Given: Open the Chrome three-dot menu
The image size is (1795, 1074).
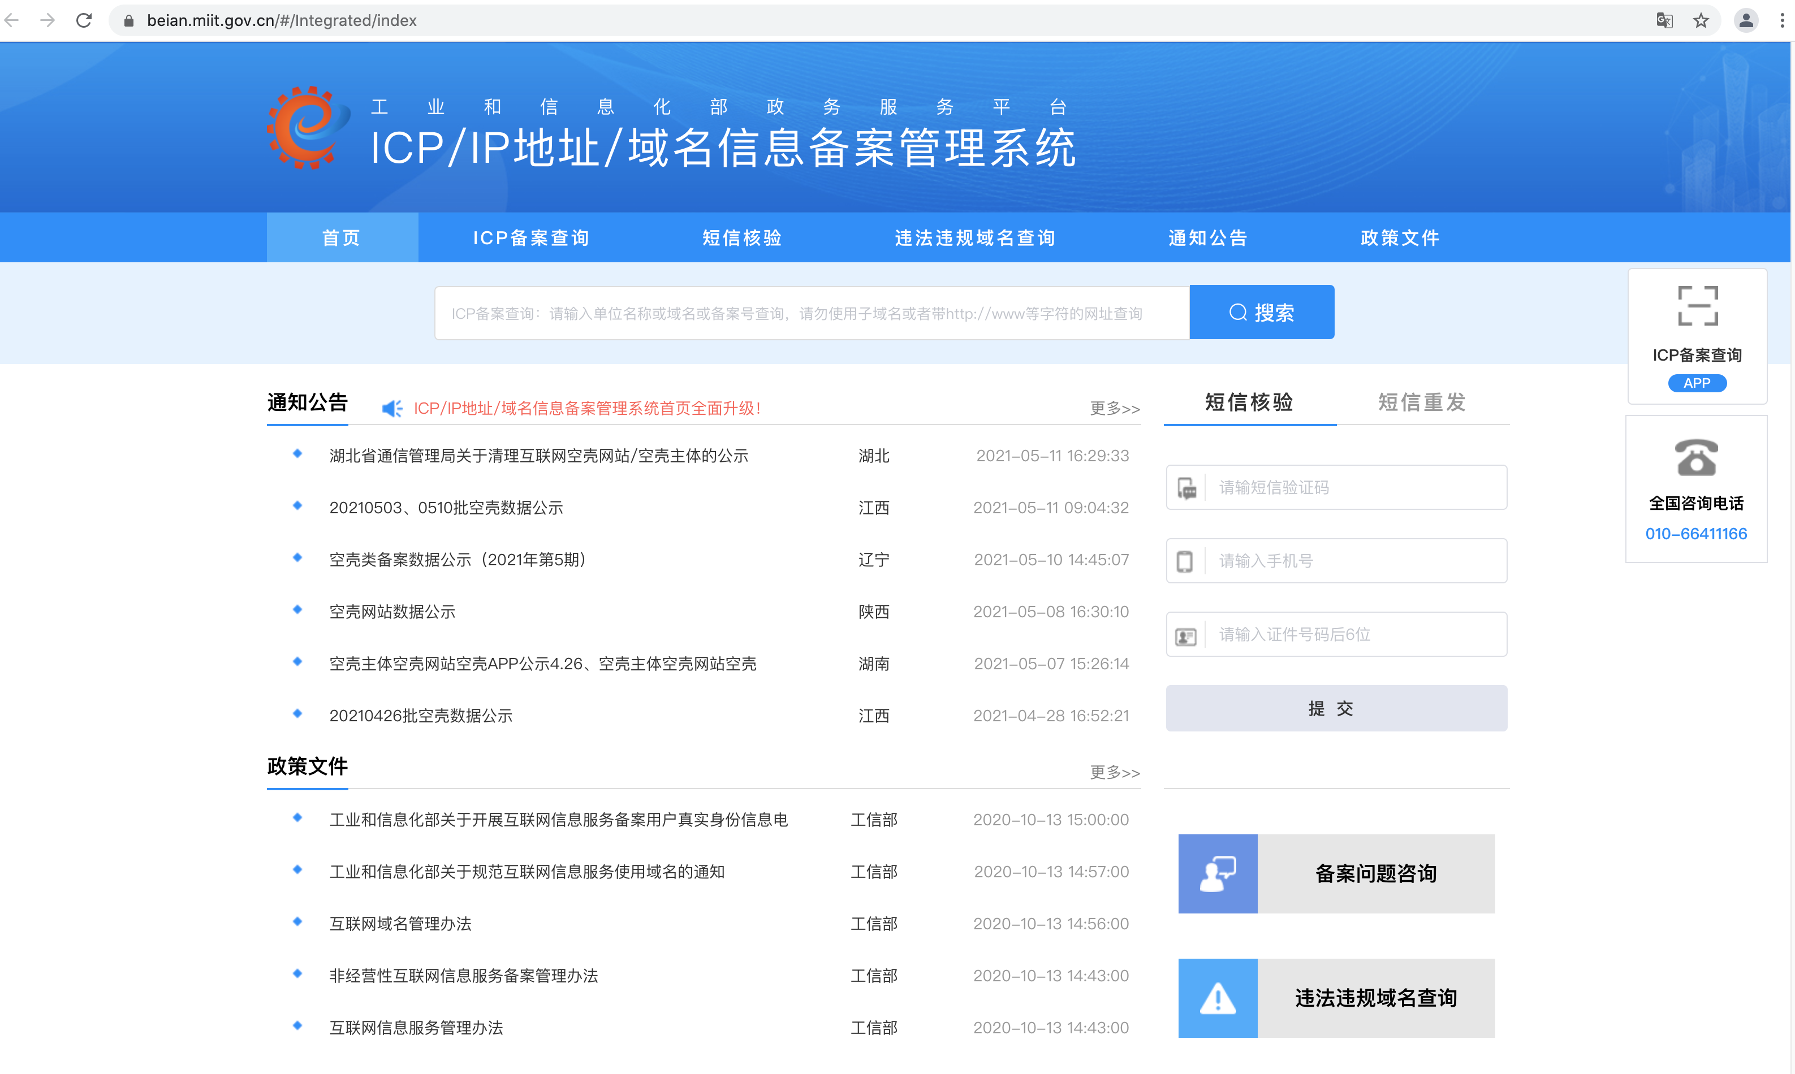Looking at the screenshot, I should click(1781, 20).
